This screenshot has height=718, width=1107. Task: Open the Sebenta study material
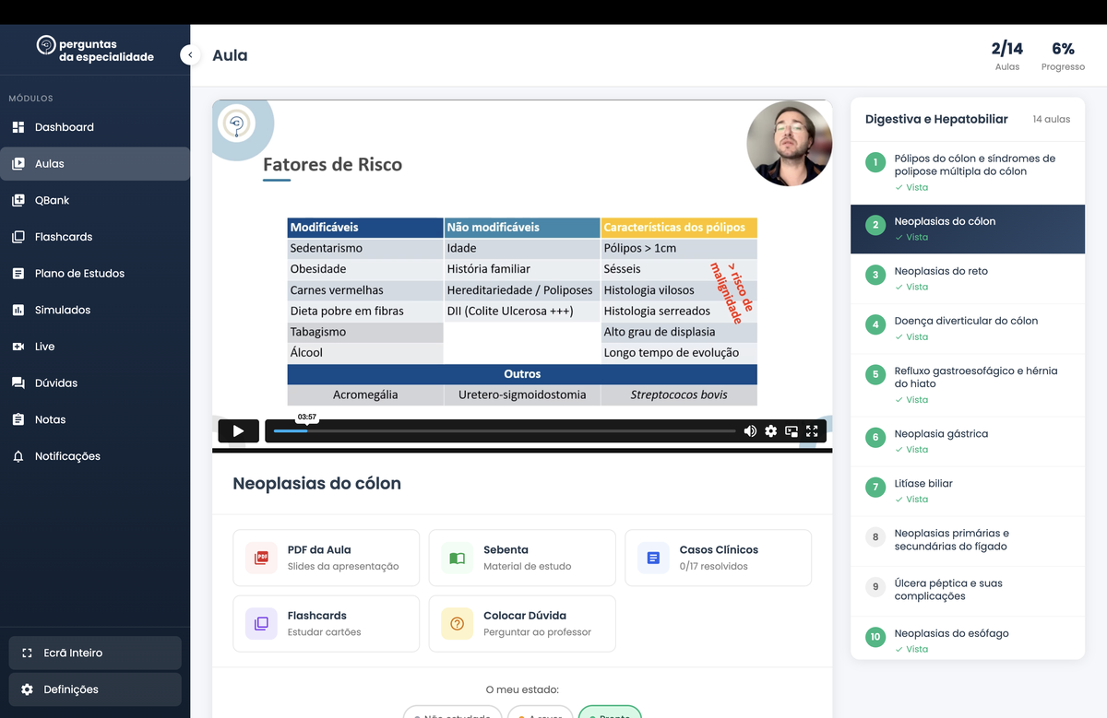(x=521, y=557)
